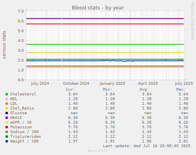This screenshot has width=196, height=155.
Task: Click the 6.0 y-axis tick label
Action: point(21,21)
